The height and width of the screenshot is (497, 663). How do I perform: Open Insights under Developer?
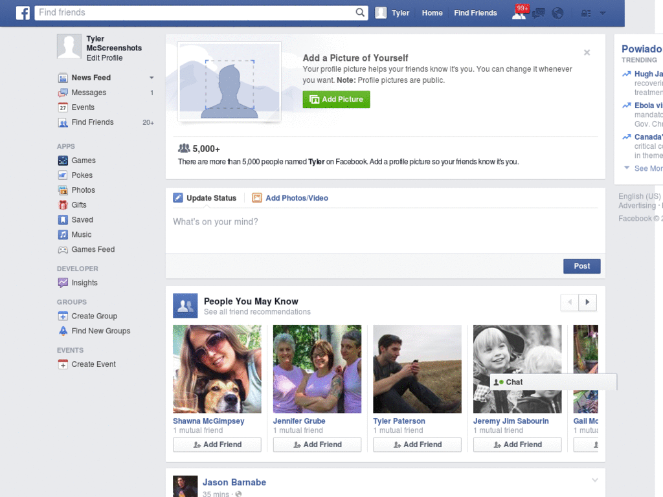click(x=84, y=283)
